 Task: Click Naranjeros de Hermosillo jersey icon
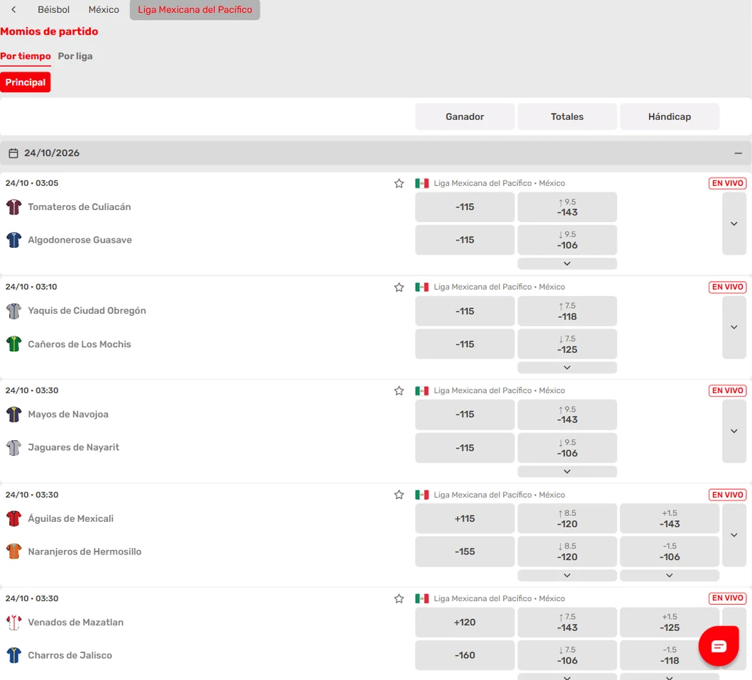pyautogui.click(x=14, y=552)
